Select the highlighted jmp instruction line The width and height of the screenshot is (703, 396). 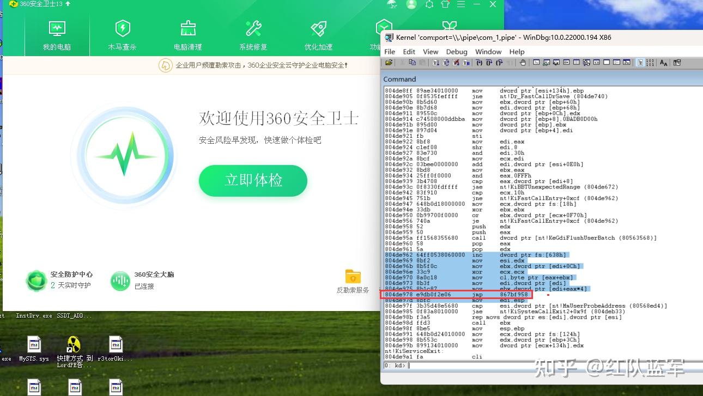click(x=457, y=294)
